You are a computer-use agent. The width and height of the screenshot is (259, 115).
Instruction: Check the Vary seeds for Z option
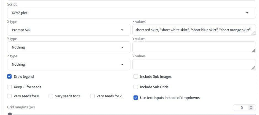coord(92,96)
